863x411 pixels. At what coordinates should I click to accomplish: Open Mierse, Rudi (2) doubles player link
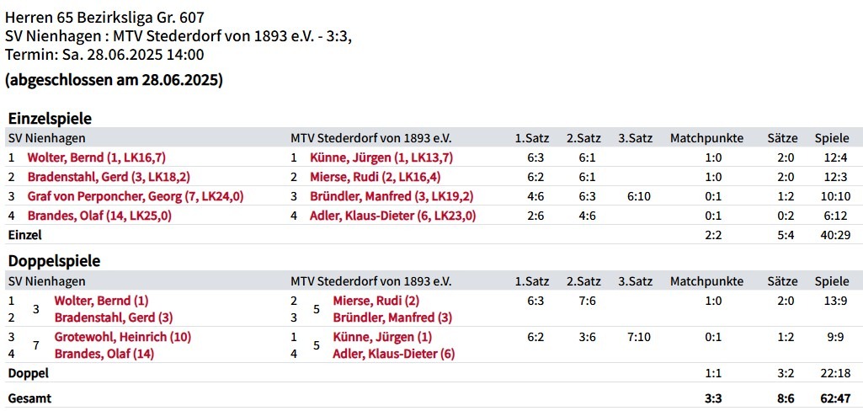tap(376, 301)
